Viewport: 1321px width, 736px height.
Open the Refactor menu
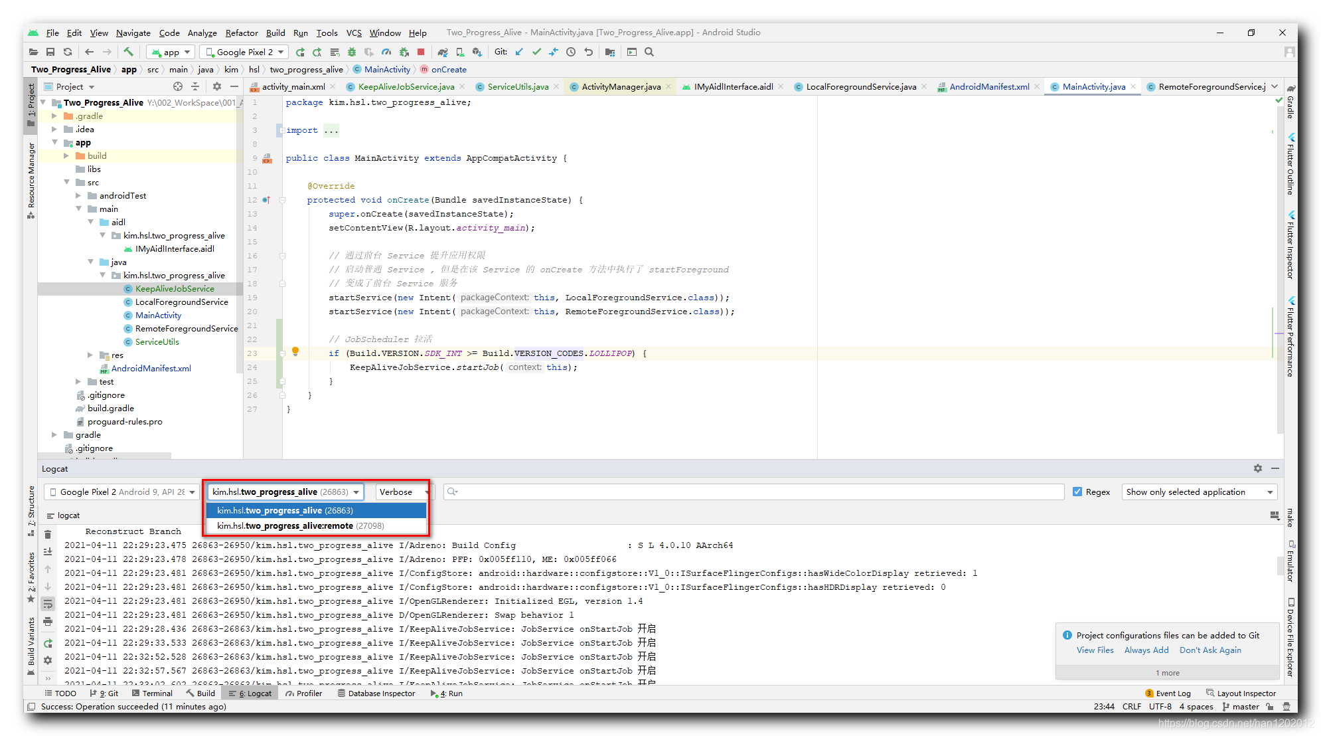pos(242,33)
